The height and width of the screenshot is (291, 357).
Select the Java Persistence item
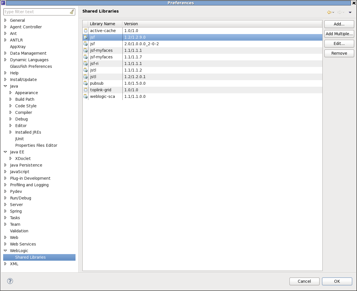point(26,165)
